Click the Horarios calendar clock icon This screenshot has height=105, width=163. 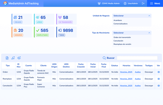coord(15,30)
